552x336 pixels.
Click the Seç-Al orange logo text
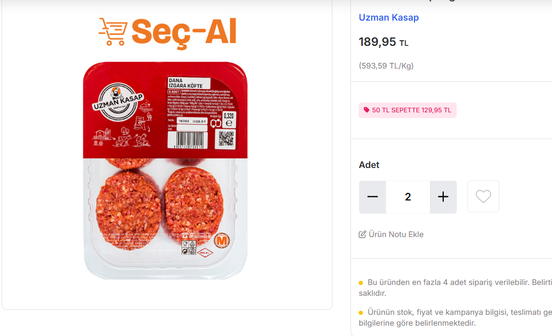pos(184,32)
